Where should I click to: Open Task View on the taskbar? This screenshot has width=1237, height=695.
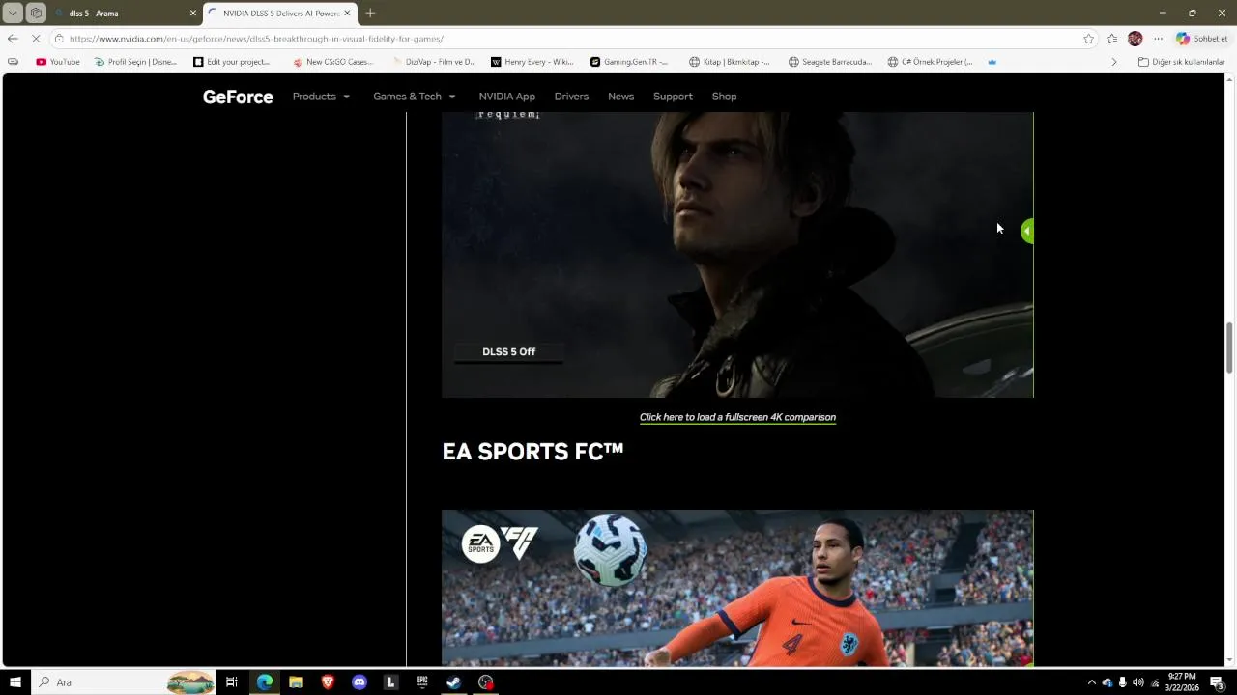232,682
